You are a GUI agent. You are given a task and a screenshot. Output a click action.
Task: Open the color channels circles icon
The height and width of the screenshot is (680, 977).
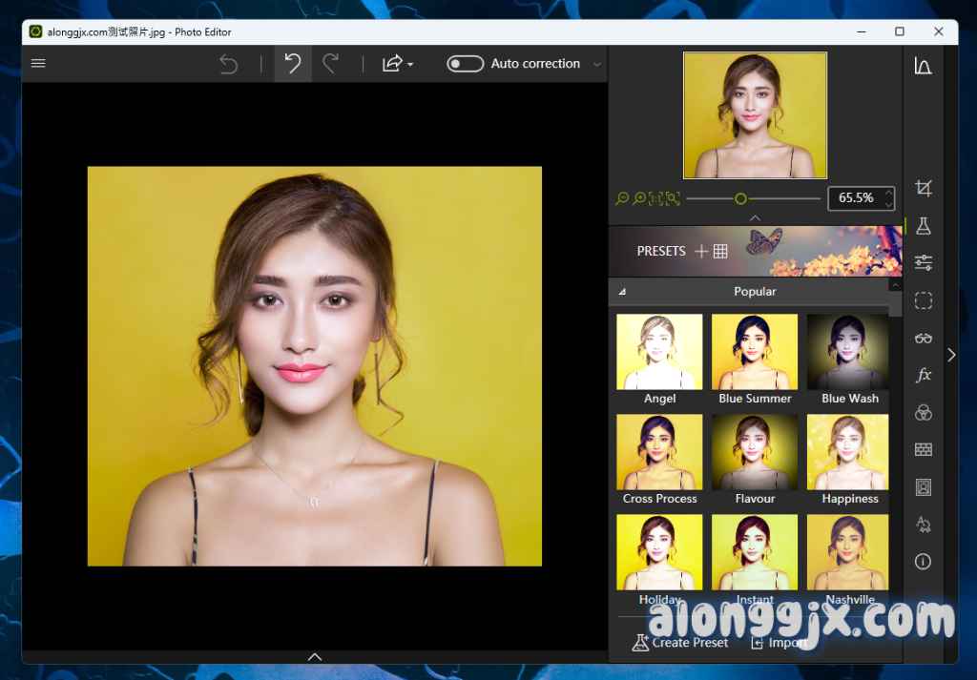pyautogui.click(x=923, y=412)
